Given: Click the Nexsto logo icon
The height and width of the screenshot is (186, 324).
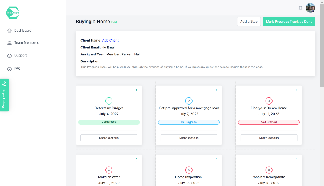Looking at the screenshot, I should pyautogui.click(x=13, y=13).
